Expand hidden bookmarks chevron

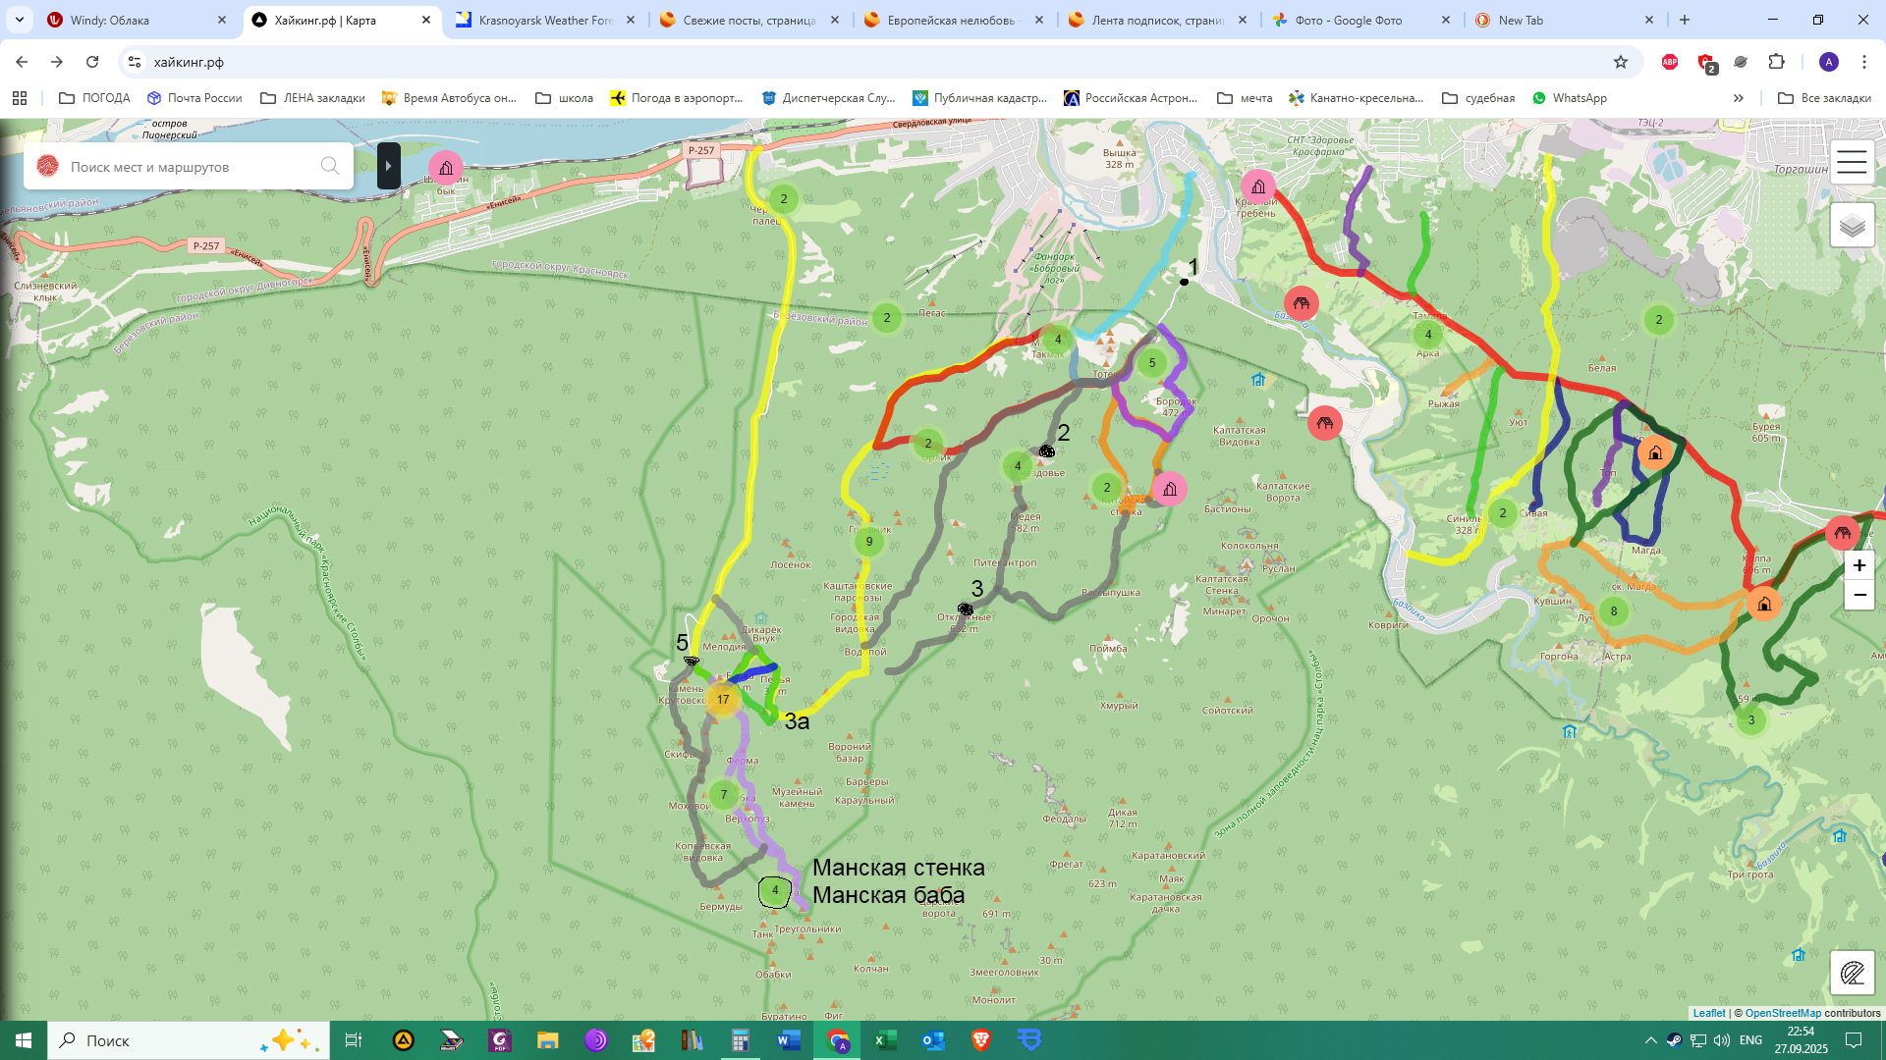(x=1738, y=98)
